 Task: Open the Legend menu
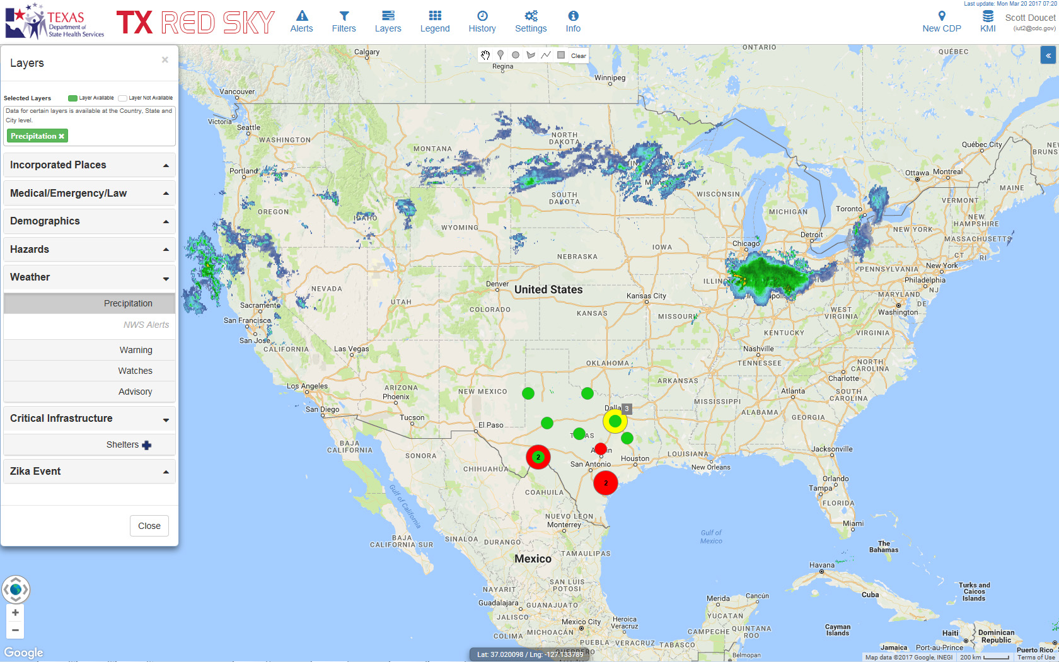(x=435, y=21)
